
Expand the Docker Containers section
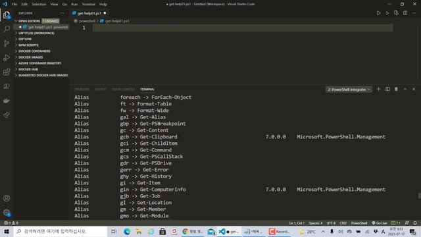click(41, 51)
